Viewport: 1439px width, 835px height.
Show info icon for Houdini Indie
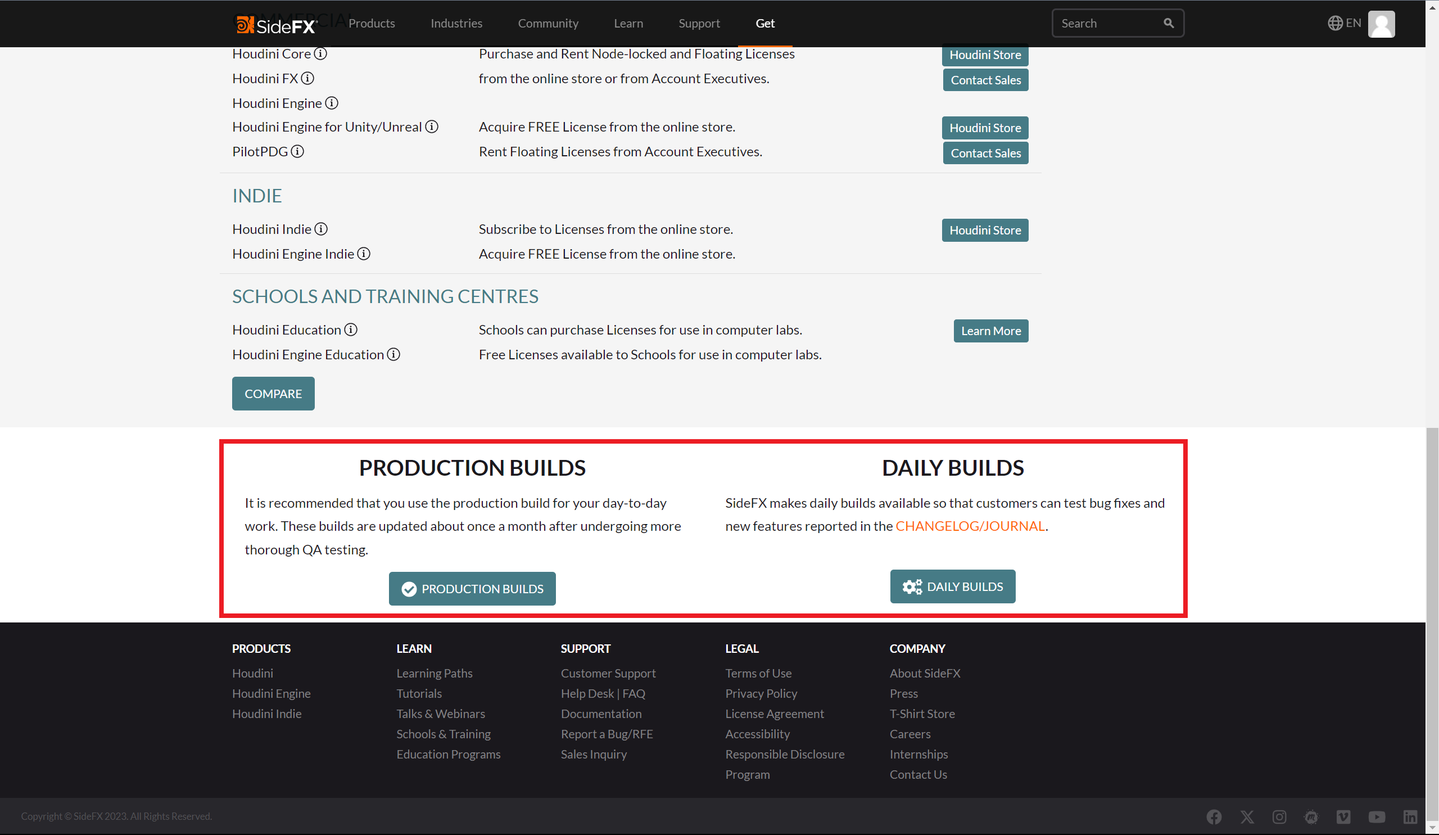pyautogui.click(x=322, y=229)
